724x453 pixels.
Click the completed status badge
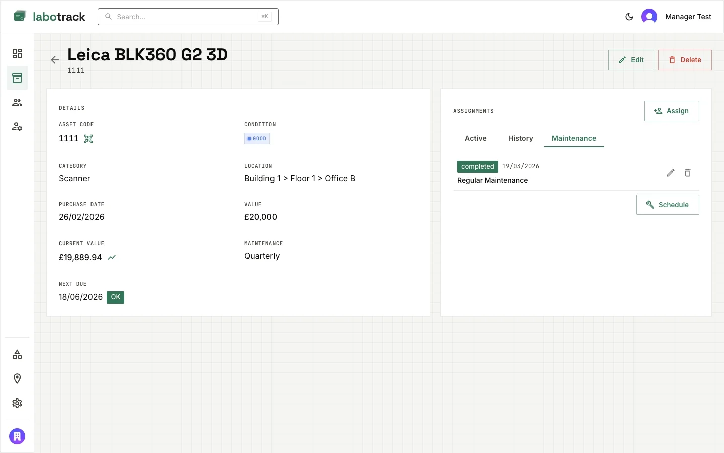click(x=478, y=166)
